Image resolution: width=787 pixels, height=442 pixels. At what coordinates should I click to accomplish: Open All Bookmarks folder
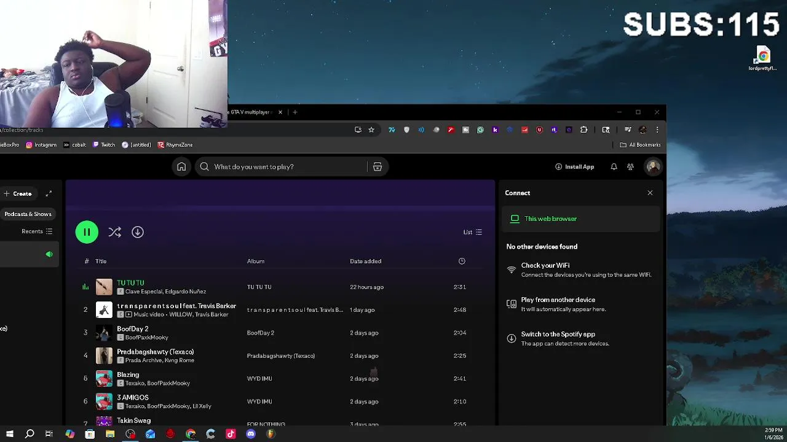click(640, 145)
